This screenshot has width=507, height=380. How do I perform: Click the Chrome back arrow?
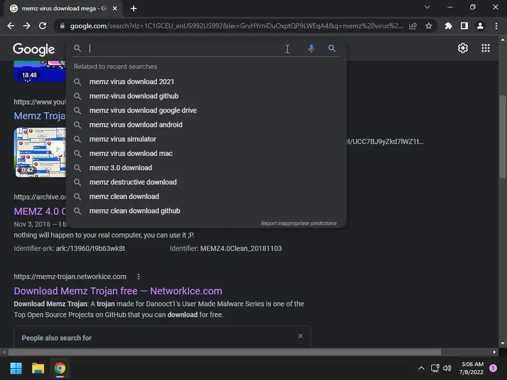coord(11,26)
